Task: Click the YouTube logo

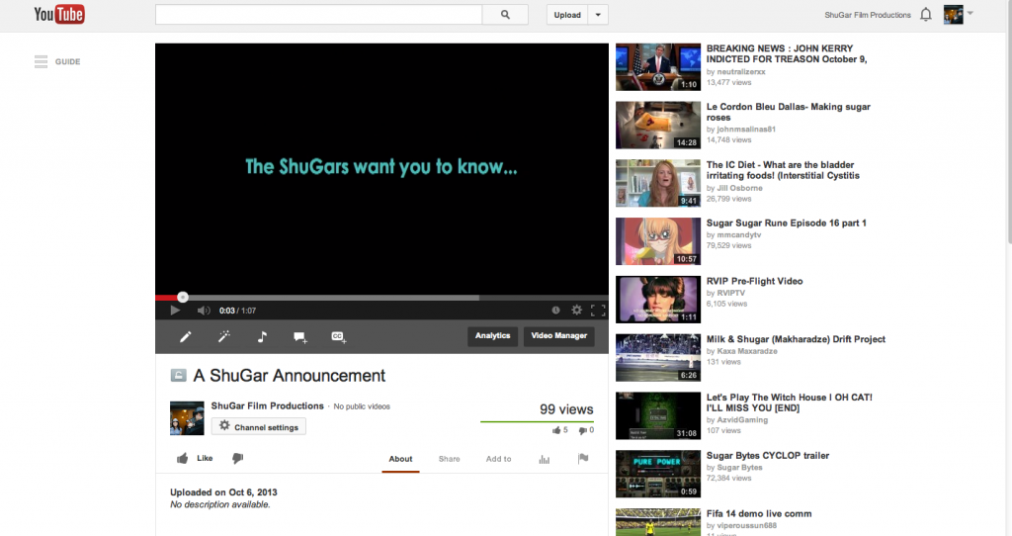Action: (x=58, y=14)
